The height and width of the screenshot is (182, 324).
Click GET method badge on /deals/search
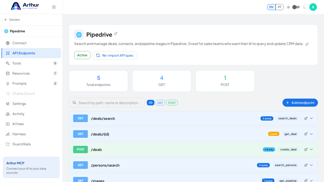80,118
